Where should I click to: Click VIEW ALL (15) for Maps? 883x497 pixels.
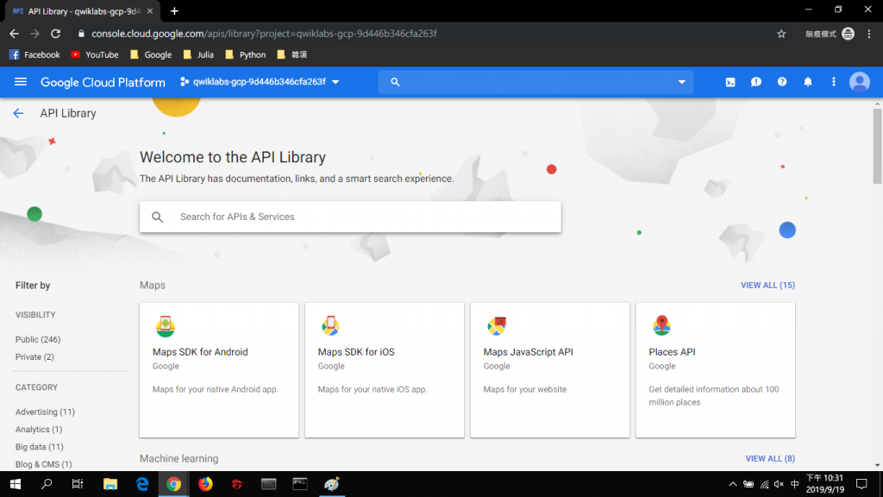point(767,285)
